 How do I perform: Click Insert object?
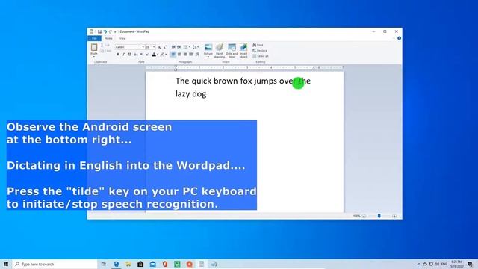243,51
